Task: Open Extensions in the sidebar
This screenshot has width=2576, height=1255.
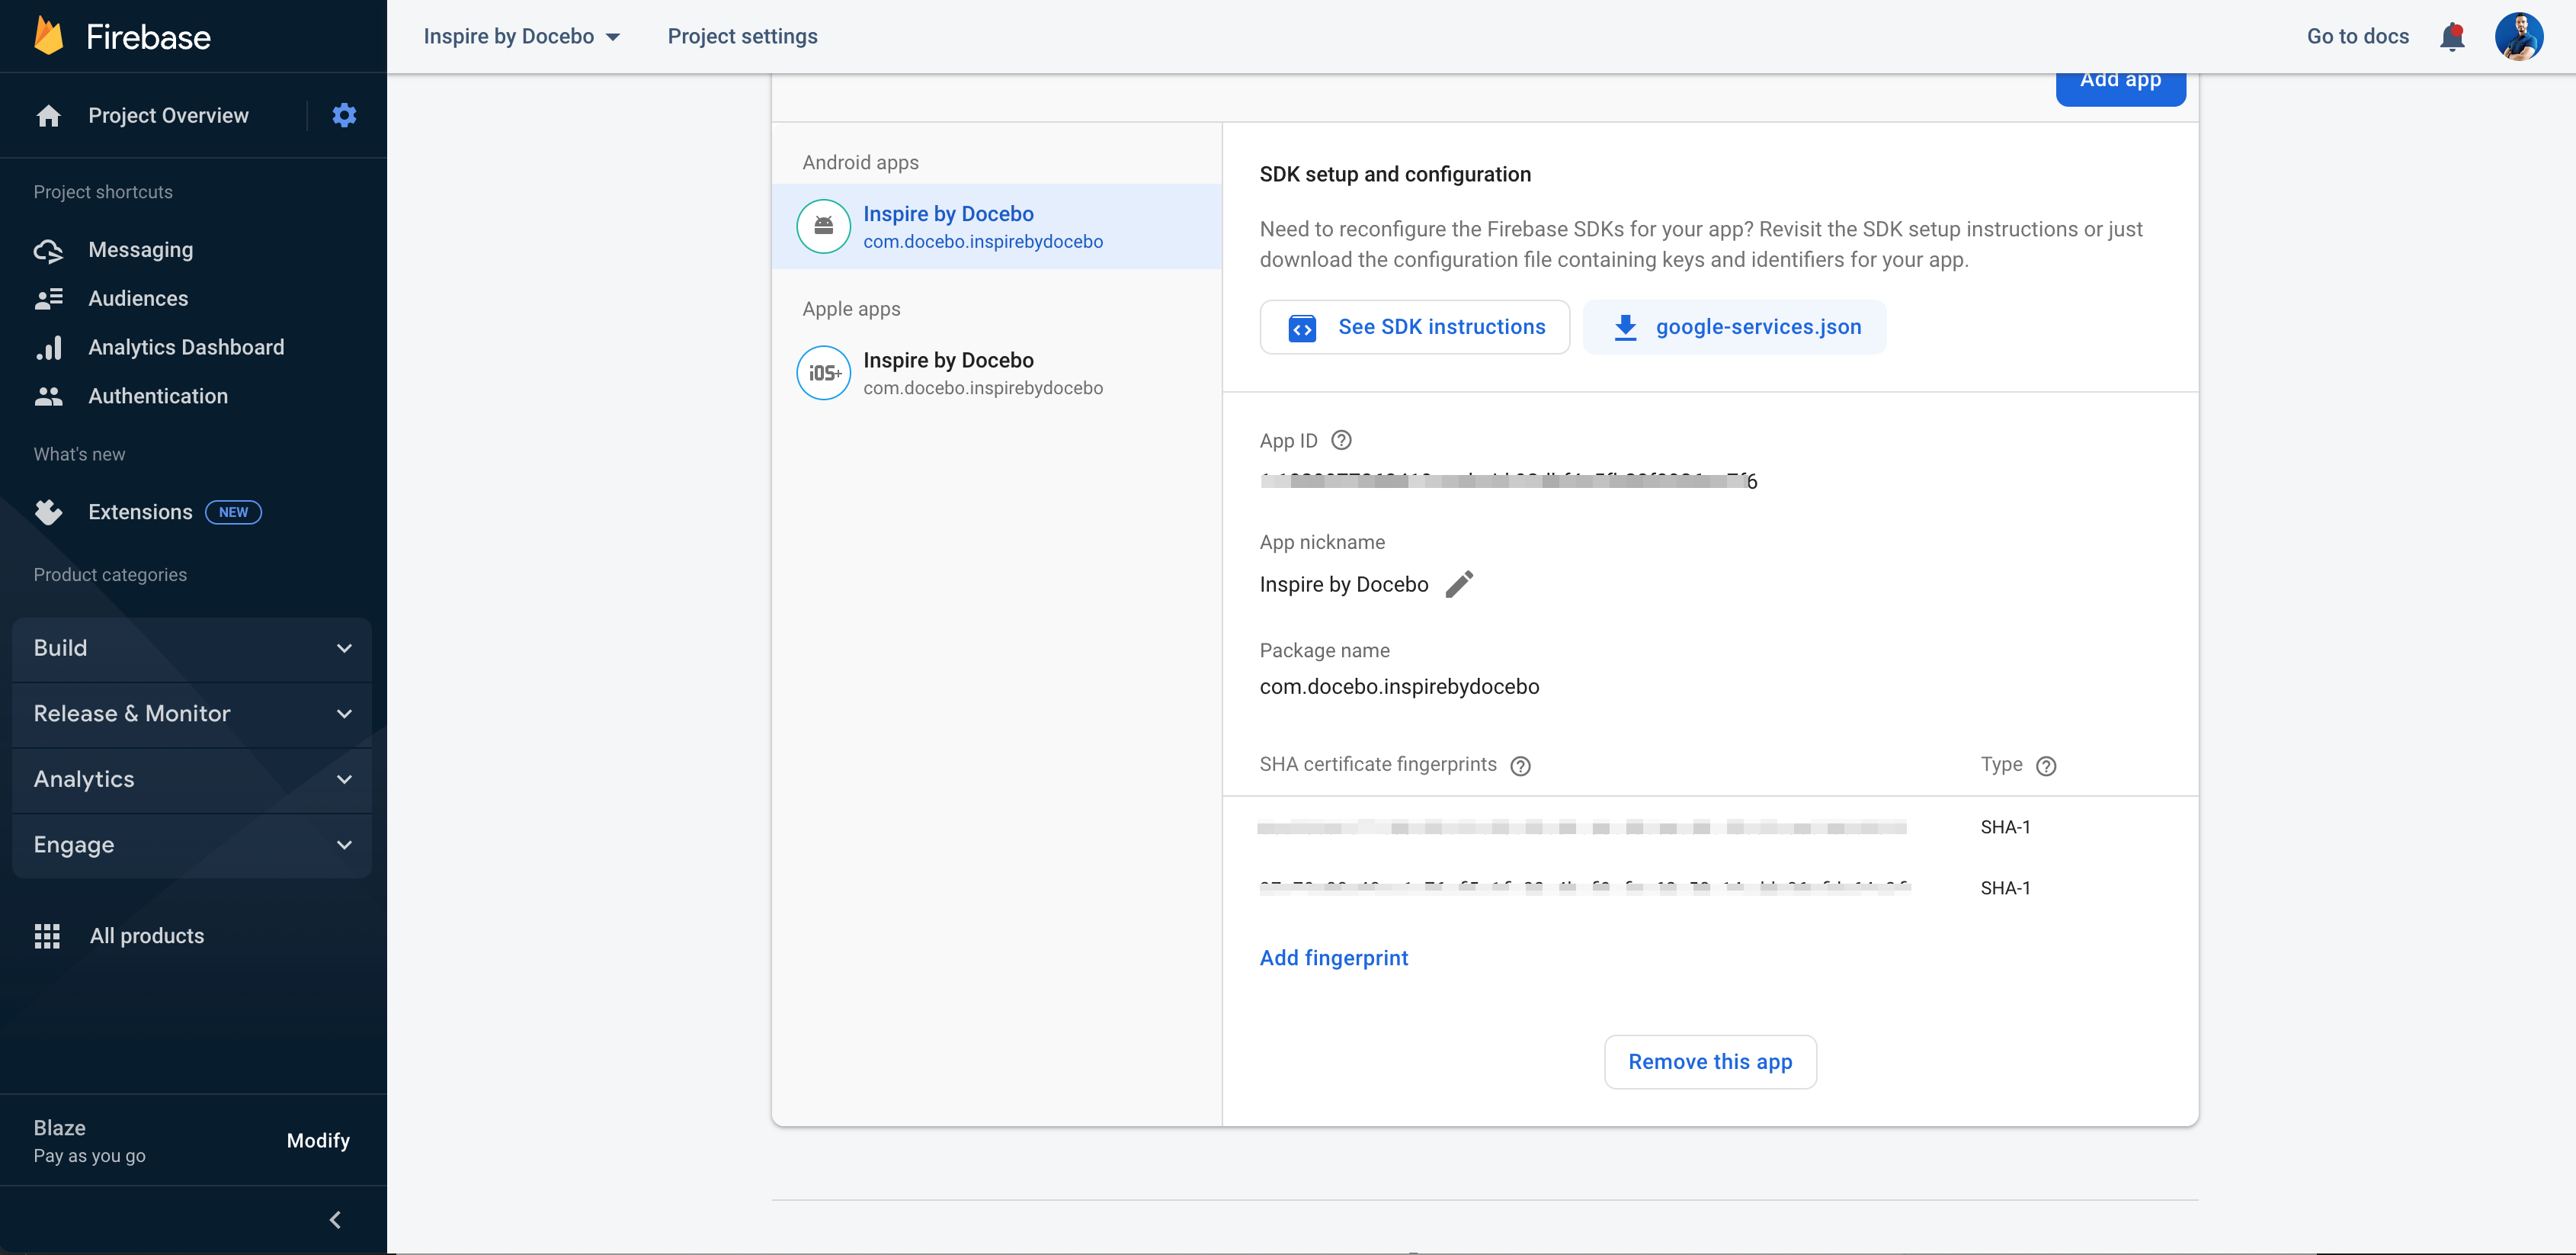Action: [140, 512]
